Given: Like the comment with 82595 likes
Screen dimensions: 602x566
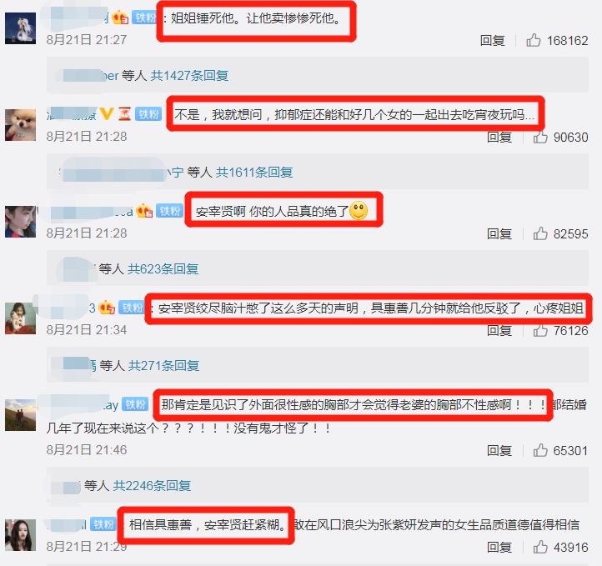Looking at the screenshot, I should (x=540, y=233).
